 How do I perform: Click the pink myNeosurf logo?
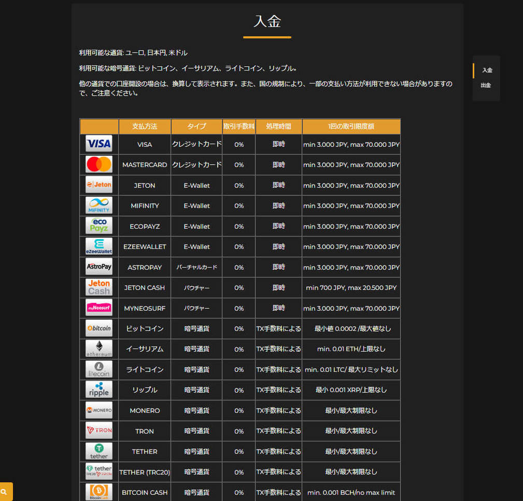98,308
